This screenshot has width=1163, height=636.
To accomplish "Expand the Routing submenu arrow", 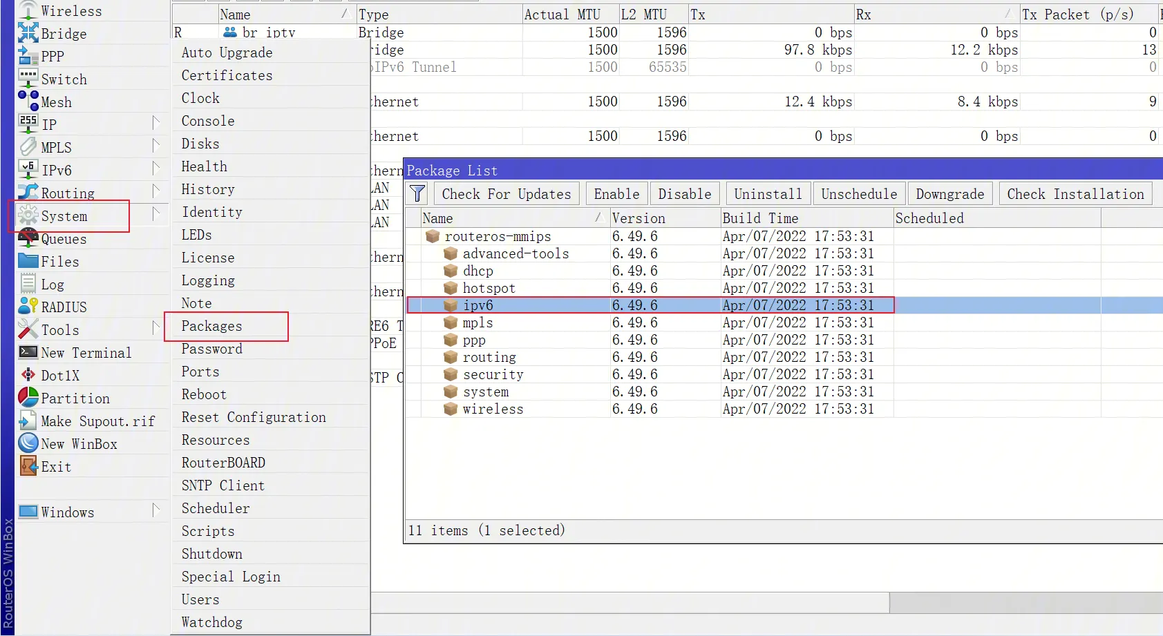I will 155,192.
